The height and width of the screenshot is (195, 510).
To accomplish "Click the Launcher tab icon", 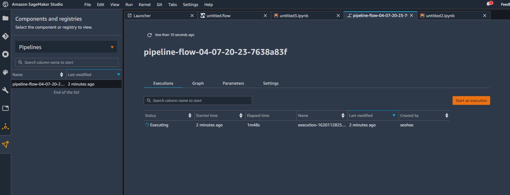I will (130, 16).
